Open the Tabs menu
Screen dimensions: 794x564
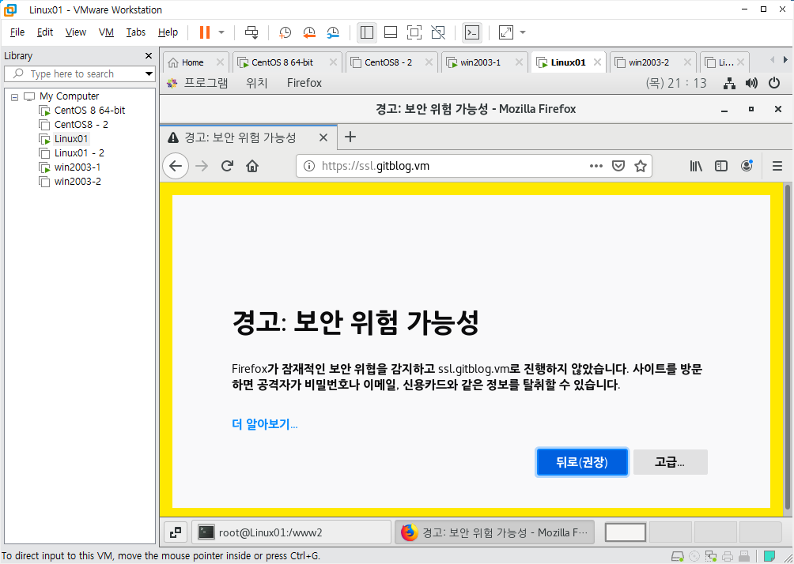coord(136,32)
